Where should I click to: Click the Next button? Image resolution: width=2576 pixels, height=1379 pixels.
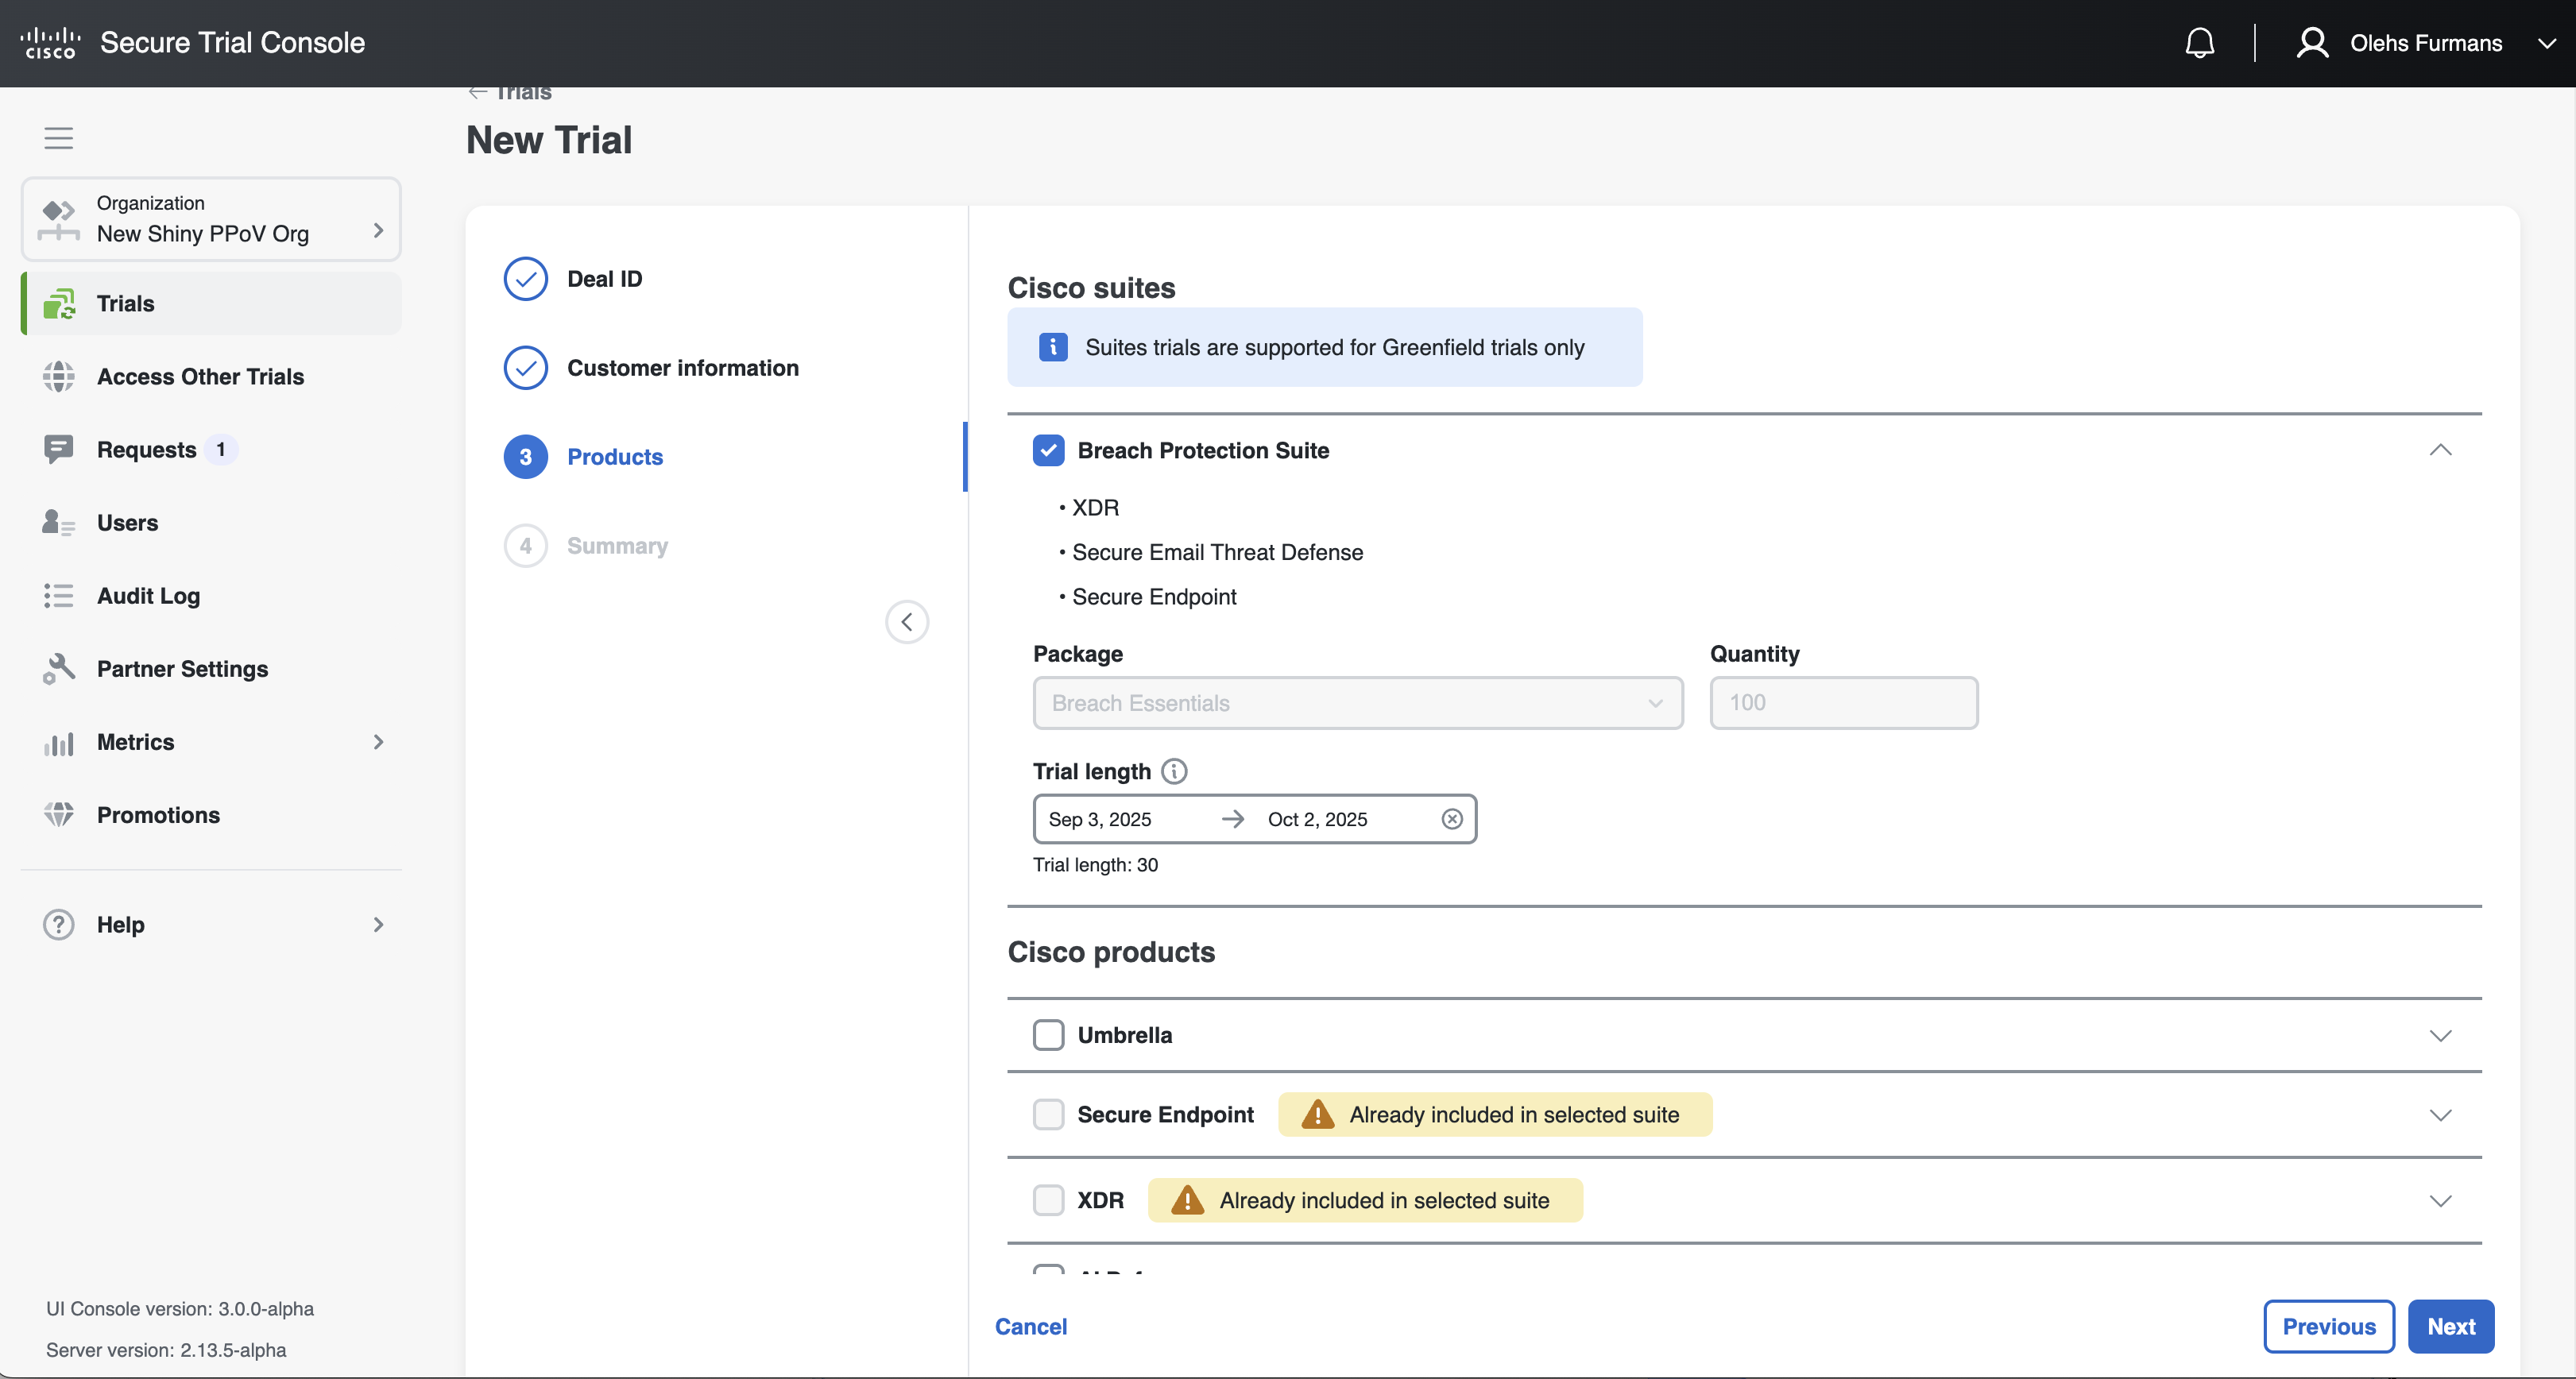click(x=2451, y=1327)
